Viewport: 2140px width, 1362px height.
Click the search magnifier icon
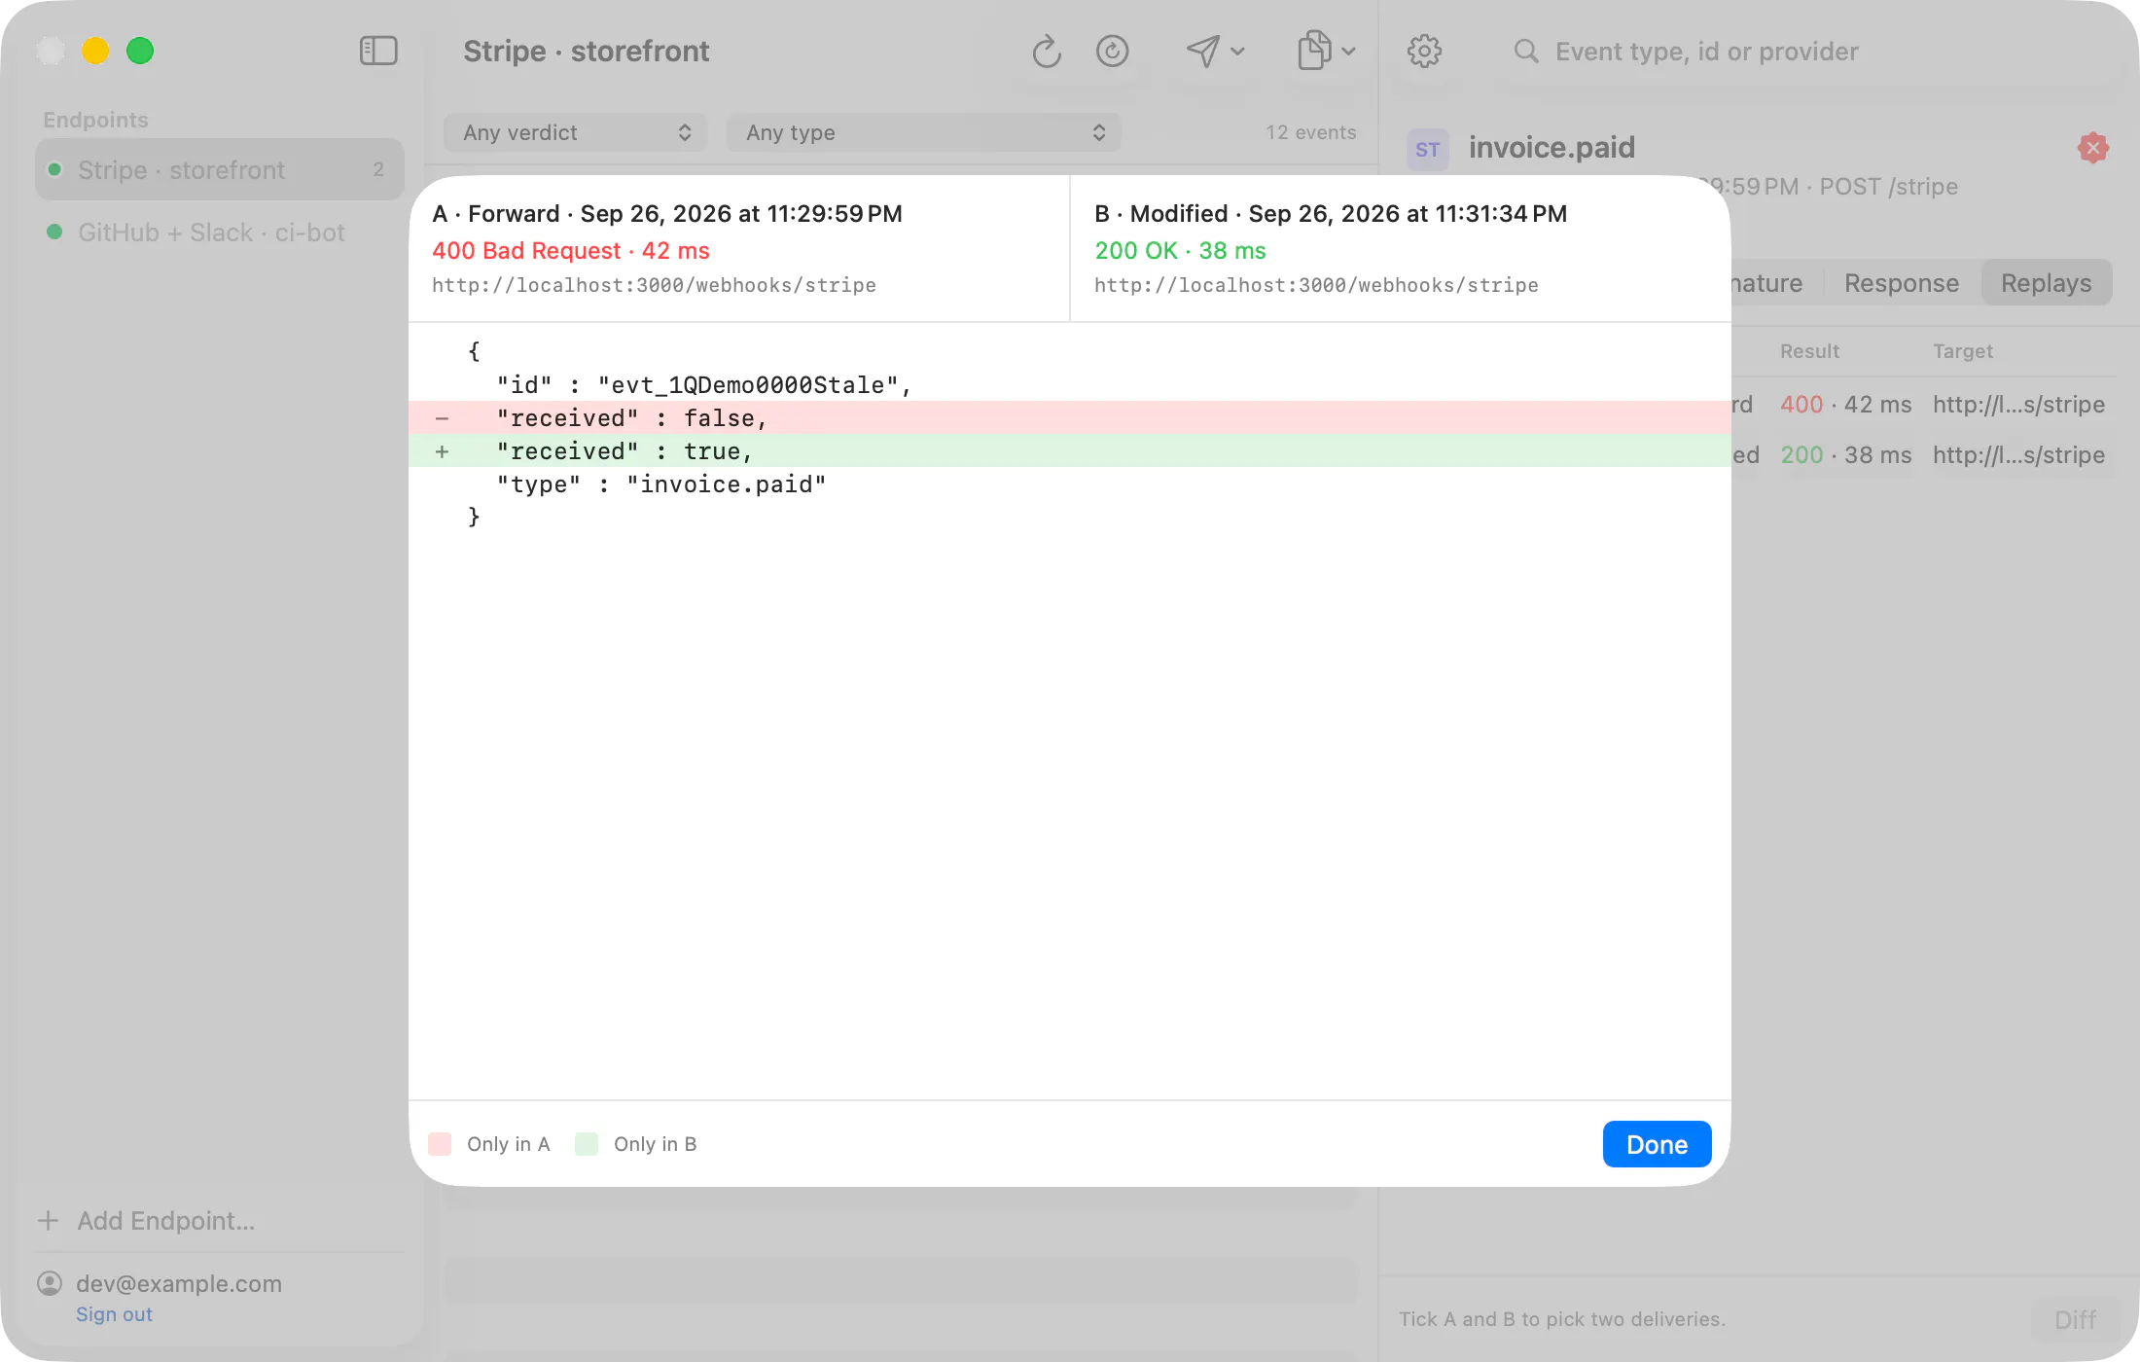1526,51
